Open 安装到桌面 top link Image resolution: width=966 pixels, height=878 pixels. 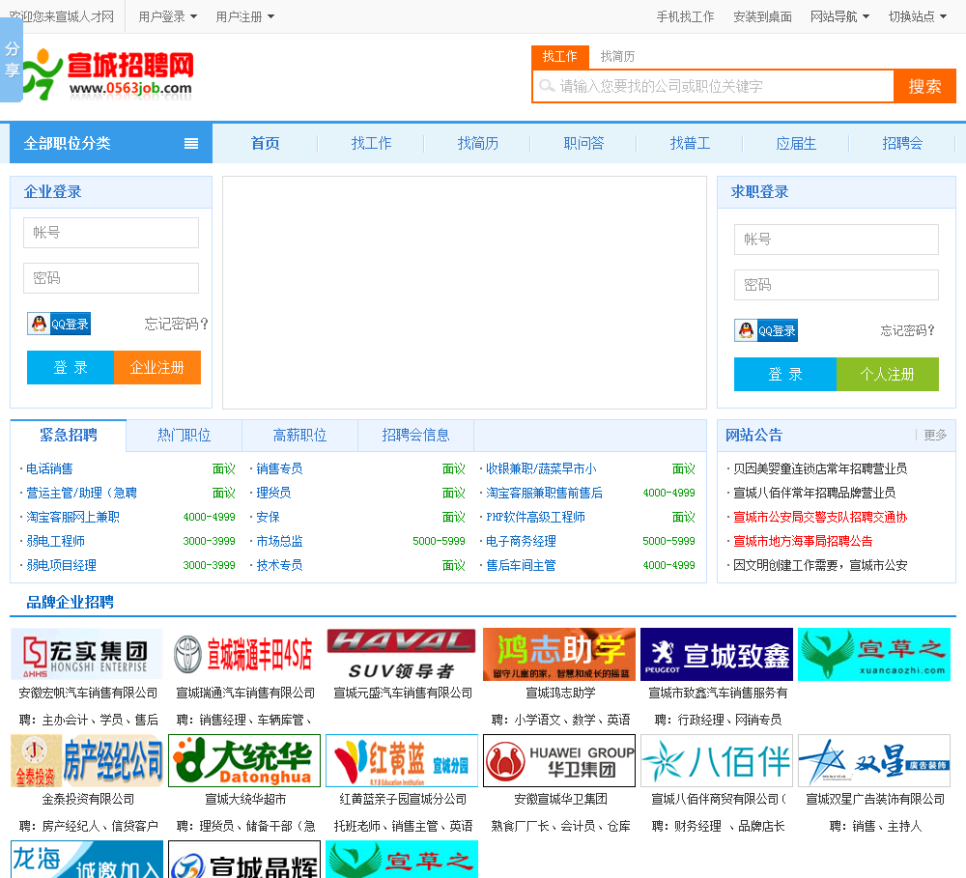(x=762, y=16)
